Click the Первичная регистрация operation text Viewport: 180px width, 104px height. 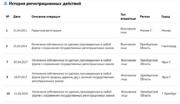click(x=46, y=31)
